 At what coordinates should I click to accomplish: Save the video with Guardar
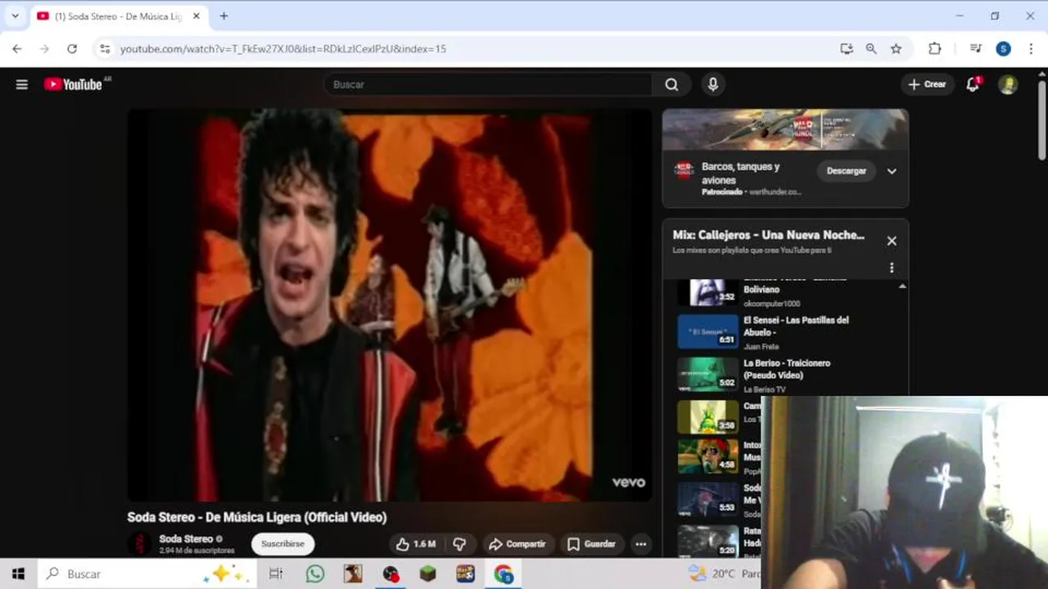591,544
